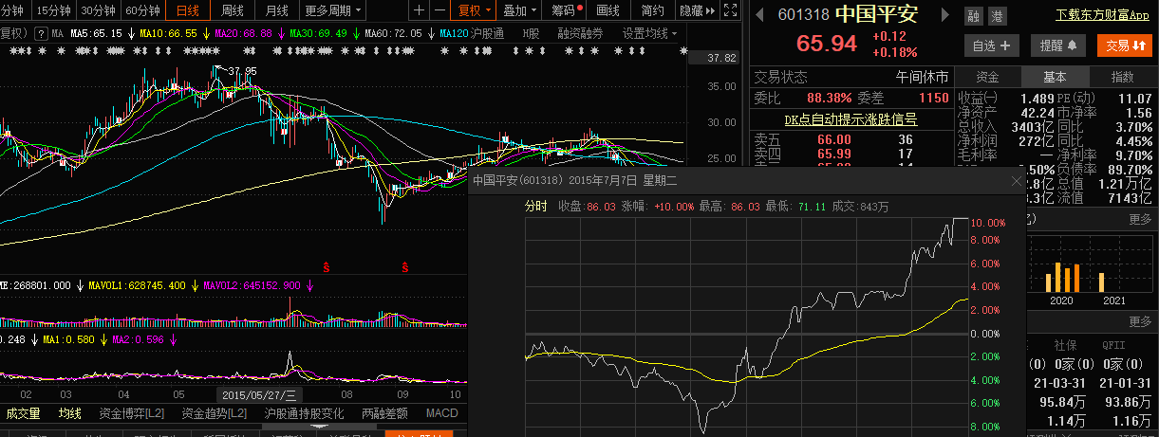Click 卖四 price 65.99 in order book
The height and width of the screenshot is (437, 1159).
[x=834, y=154]
